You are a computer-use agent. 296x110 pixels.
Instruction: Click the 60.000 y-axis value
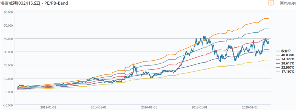pyautogui.click(x=9, y=12)
